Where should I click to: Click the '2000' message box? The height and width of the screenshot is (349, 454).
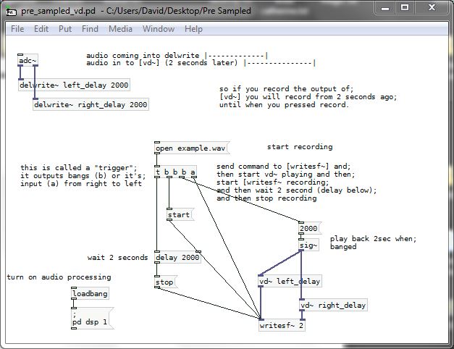coord(308,228)
